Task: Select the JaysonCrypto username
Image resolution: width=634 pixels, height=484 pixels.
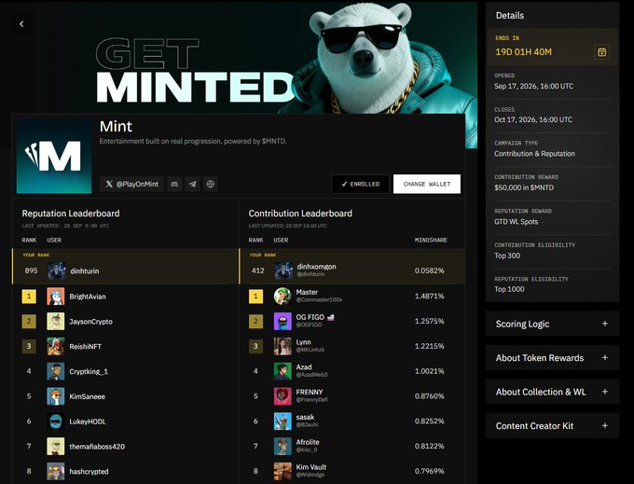Action: (91, 322)
